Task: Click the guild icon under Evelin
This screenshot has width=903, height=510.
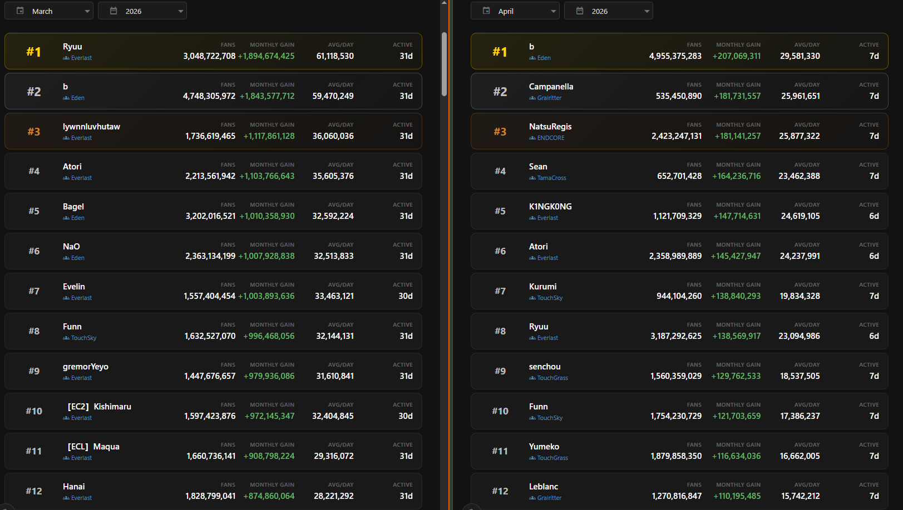Action: 66,298
